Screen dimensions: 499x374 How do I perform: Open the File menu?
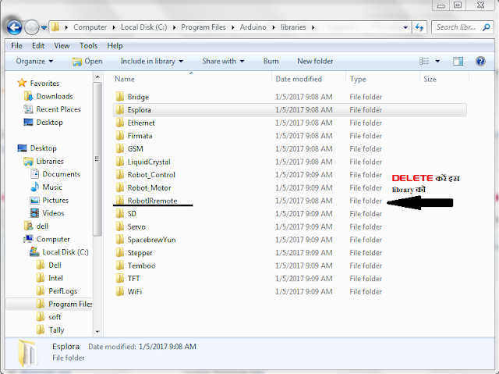(16, 46)
